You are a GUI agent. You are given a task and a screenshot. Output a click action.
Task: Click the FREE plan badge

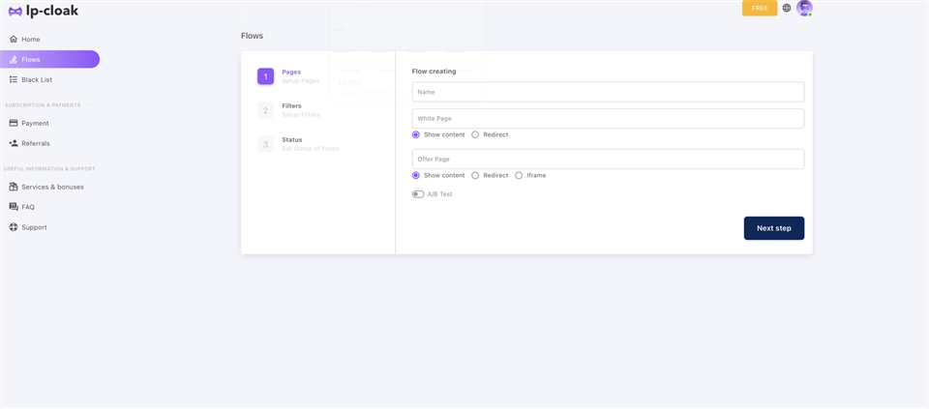[760, 8]
